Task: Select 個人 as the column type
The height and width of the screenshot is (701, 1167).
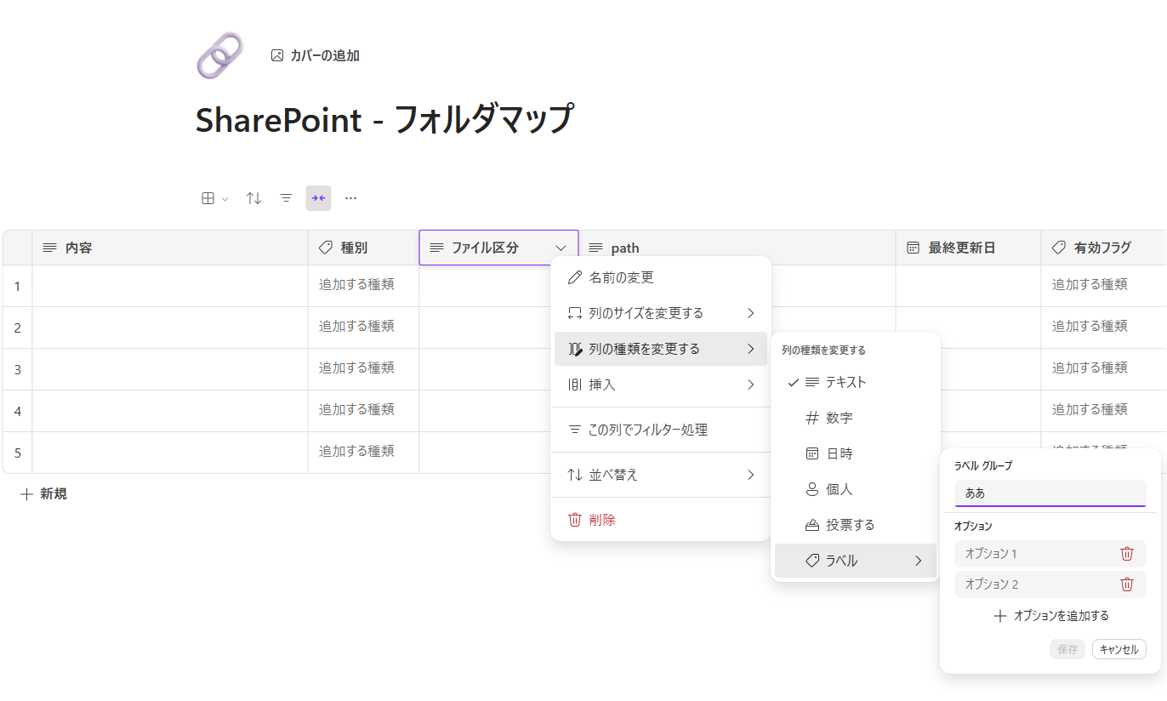Action: point(856,489)
